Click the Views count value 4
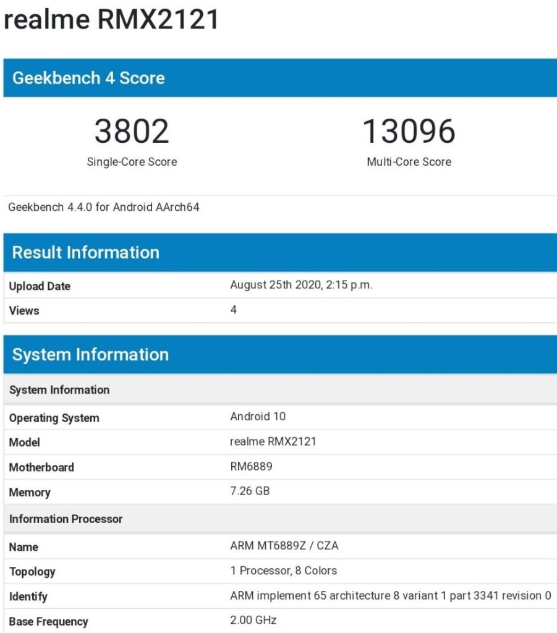 click(234, 310)
